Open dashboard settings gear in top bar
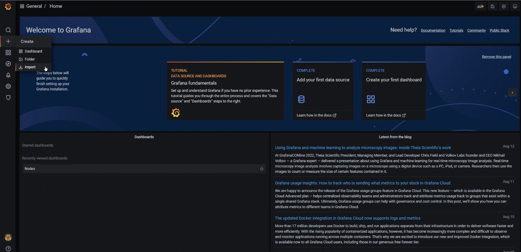 pos(504,6)
